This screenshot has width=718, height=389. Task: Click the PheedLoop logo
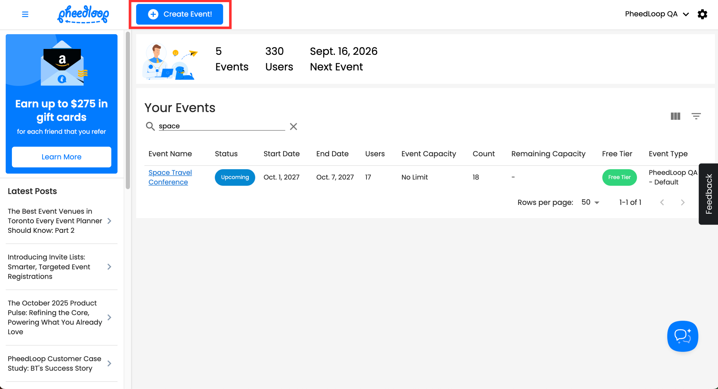[83, 14]
